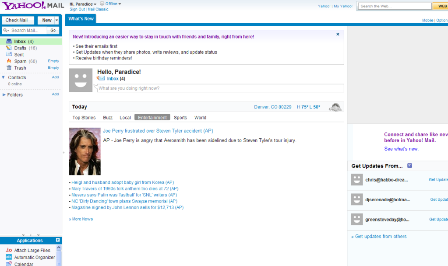Click the plus icon on Applications header
This screenshot has width=448, height=266.
pyautogui.click(x=58, y=240)
